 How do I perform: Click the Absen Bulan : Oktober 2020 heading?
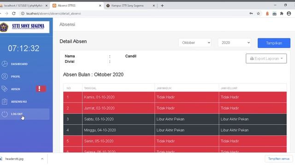tap(93, 74)
